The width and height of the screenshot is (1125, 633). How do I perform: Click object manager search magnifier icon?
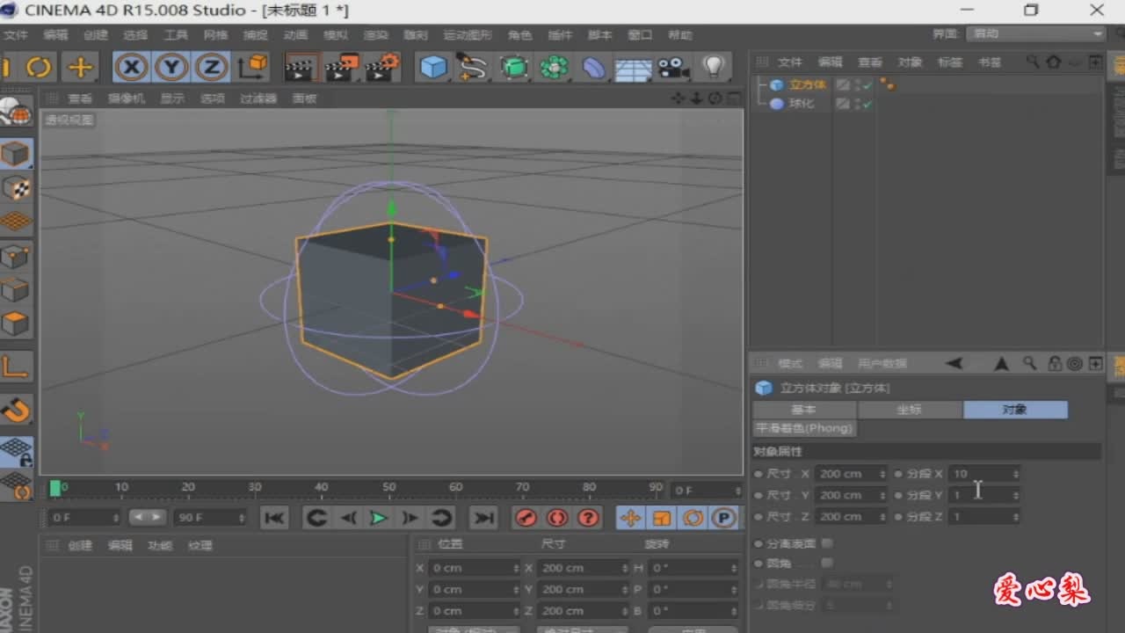click(x=1033, y=62)
